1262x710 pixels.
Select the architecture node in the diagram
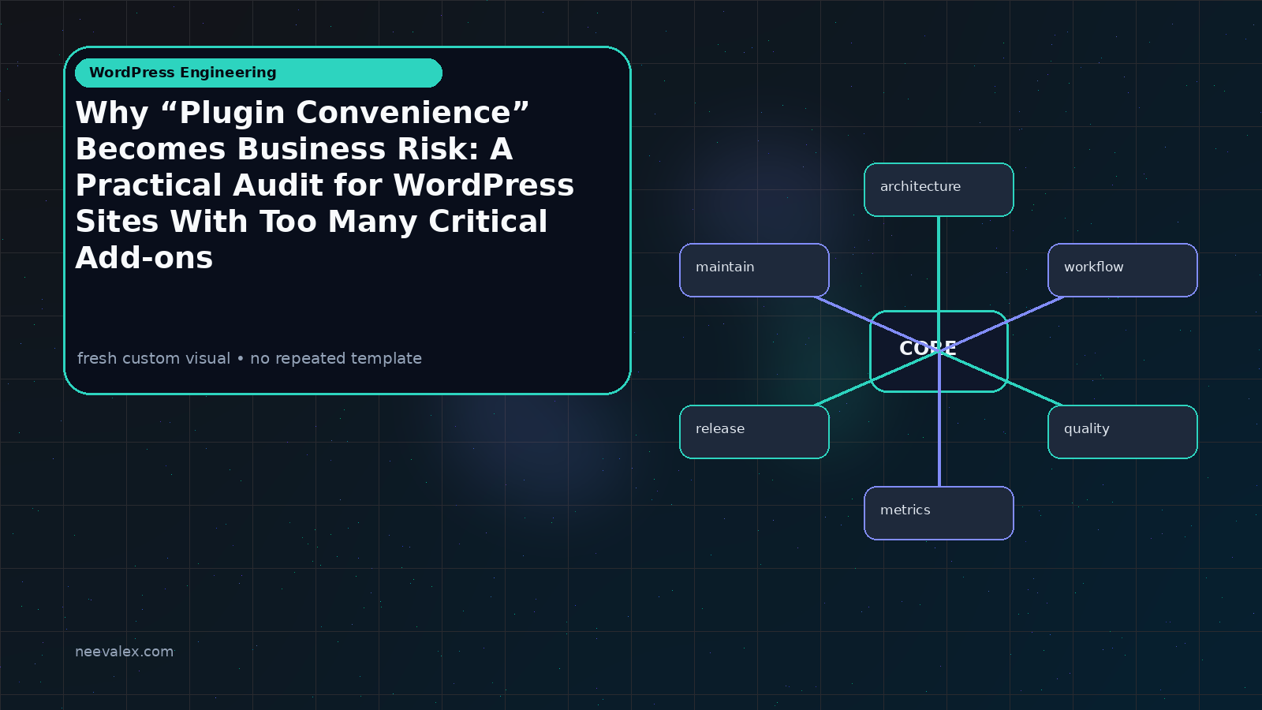[x=939, y=189]
